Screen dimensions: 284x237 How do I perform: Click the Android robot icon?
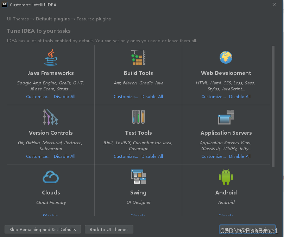(226, 177)
